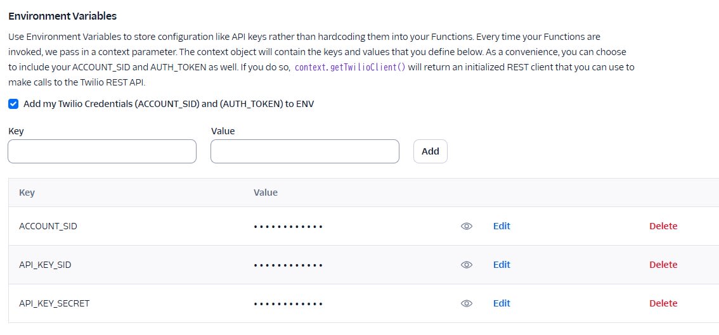Viewport: 719px width, 335px height.
Task: Edit the API_KEY_SID variable
Action: pyautogui.click(x=502, y=265)
